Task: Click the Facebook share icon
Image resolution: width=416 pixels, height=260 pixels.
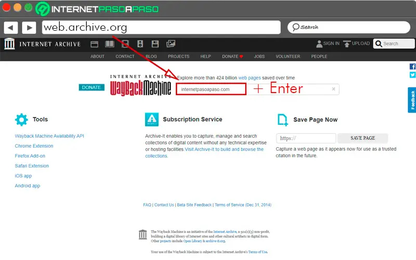Action: point(412,67)
